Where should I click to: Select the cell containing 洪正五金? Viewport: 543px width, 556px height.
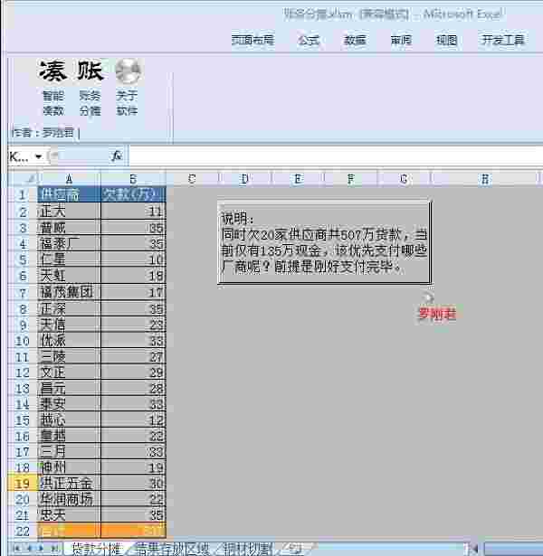pos(69,484)
